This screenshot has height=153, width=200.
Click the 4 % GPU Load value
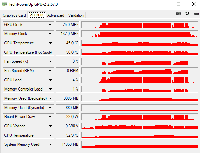(68, 80)
